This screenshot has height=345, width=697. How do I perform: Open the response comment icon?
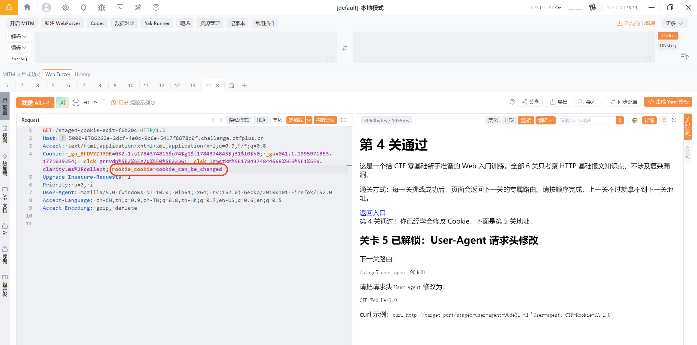click(x=664, y=120)
